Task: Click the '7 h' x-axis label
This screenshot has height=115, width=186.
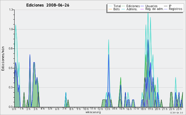Action: (64, 109)
